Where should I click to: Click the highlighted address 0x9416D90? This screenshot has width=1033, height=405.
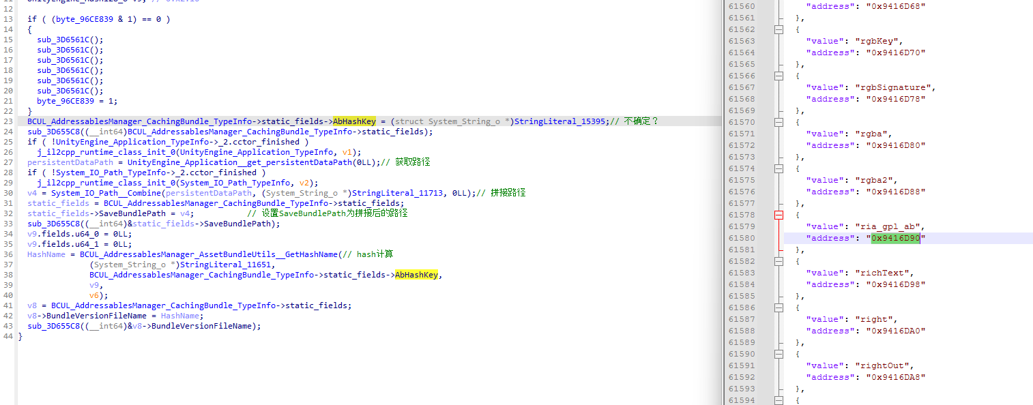895,238
